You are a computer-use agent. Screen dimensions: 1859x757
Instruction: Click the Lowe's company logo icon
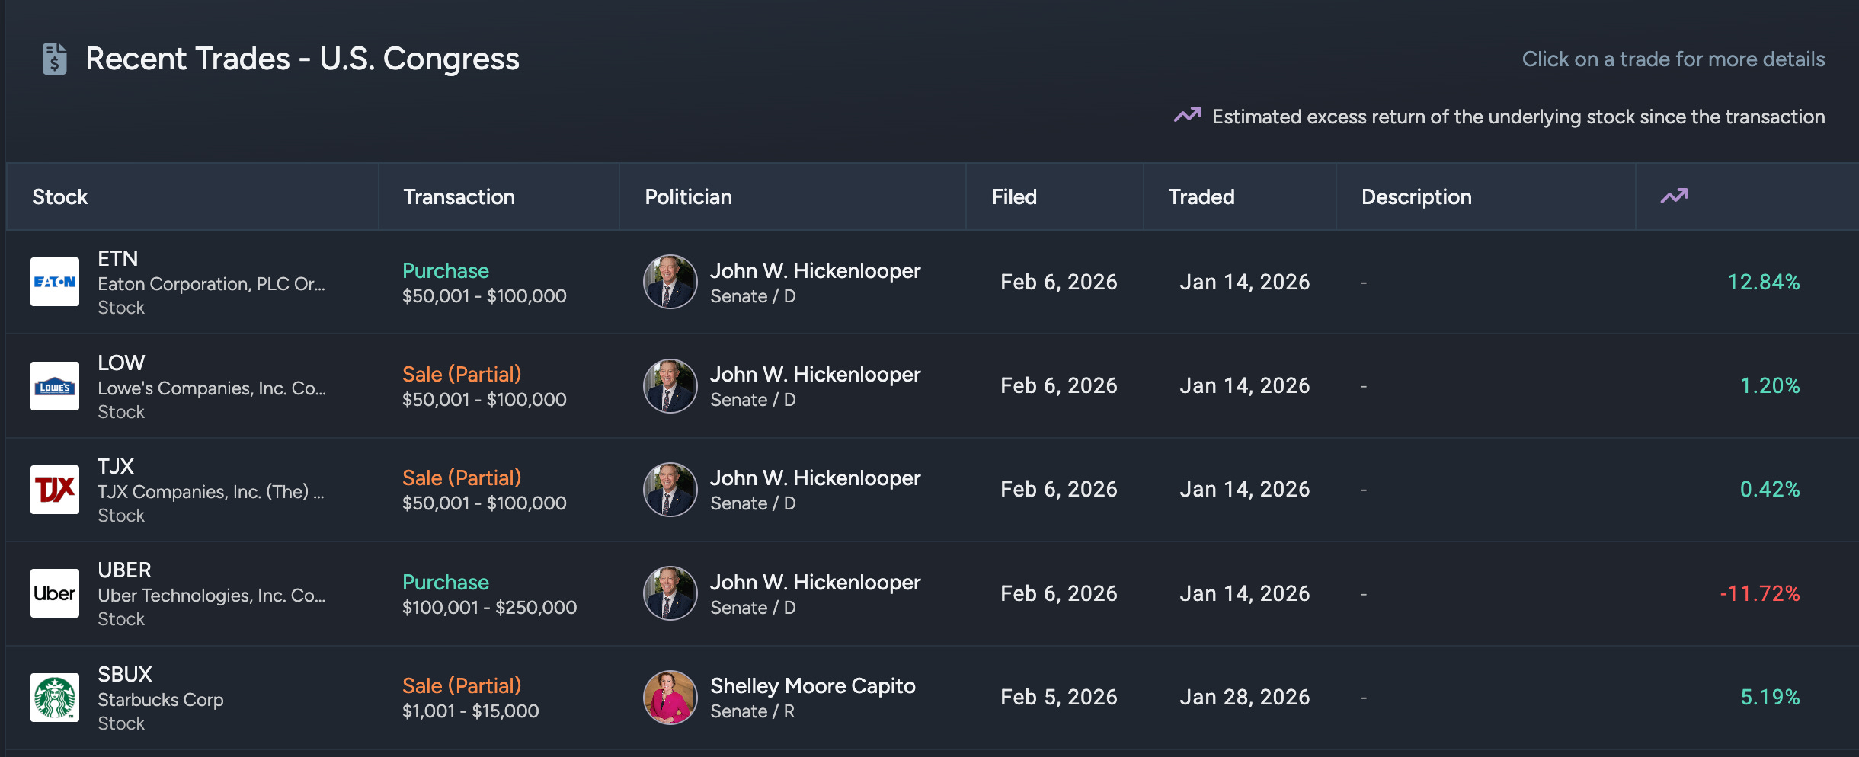pos(55,386)
